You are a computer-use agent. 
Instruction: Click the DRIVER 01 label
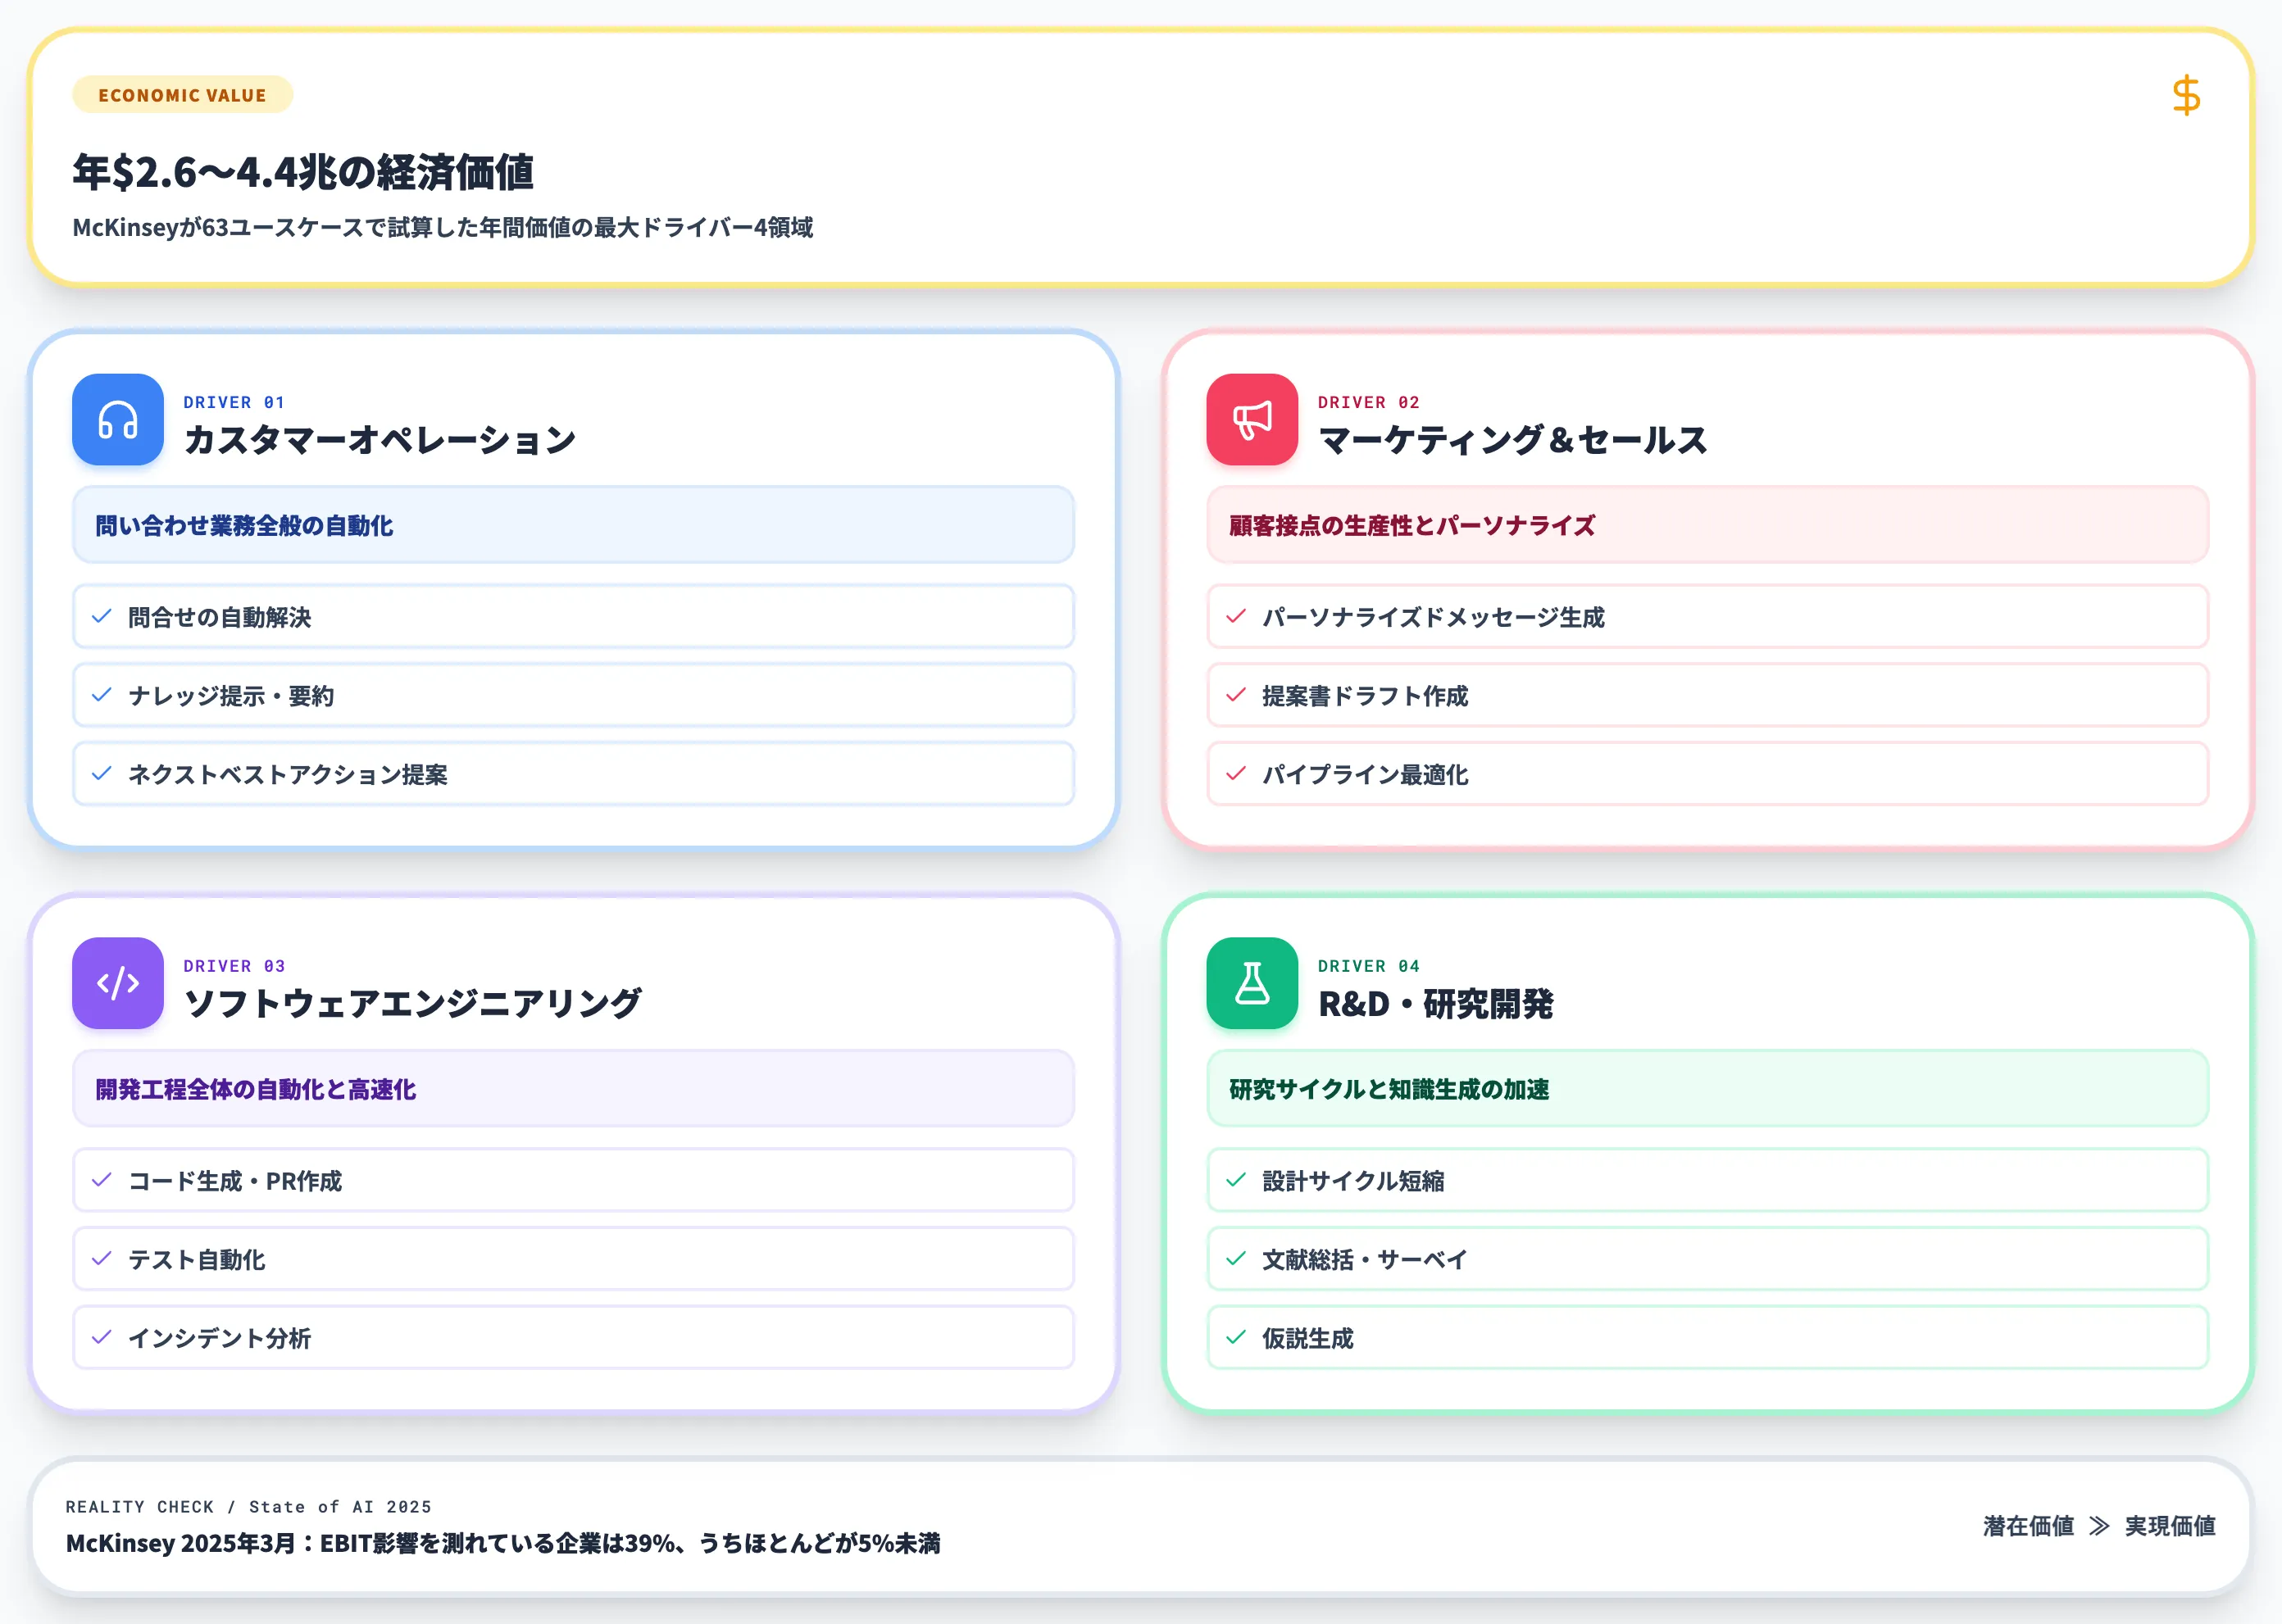point(234,402)
